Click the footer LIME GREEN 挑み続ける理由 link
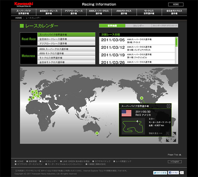 pyautogui.click(x=75, y=162)
